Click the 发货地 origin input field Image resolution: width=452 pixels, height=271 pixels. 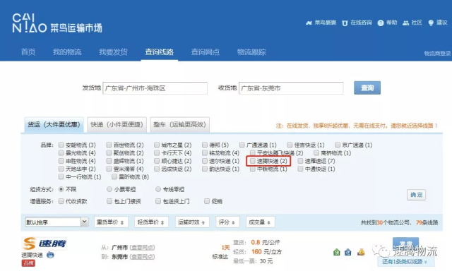pyautogui.click(x=155, y=88)
